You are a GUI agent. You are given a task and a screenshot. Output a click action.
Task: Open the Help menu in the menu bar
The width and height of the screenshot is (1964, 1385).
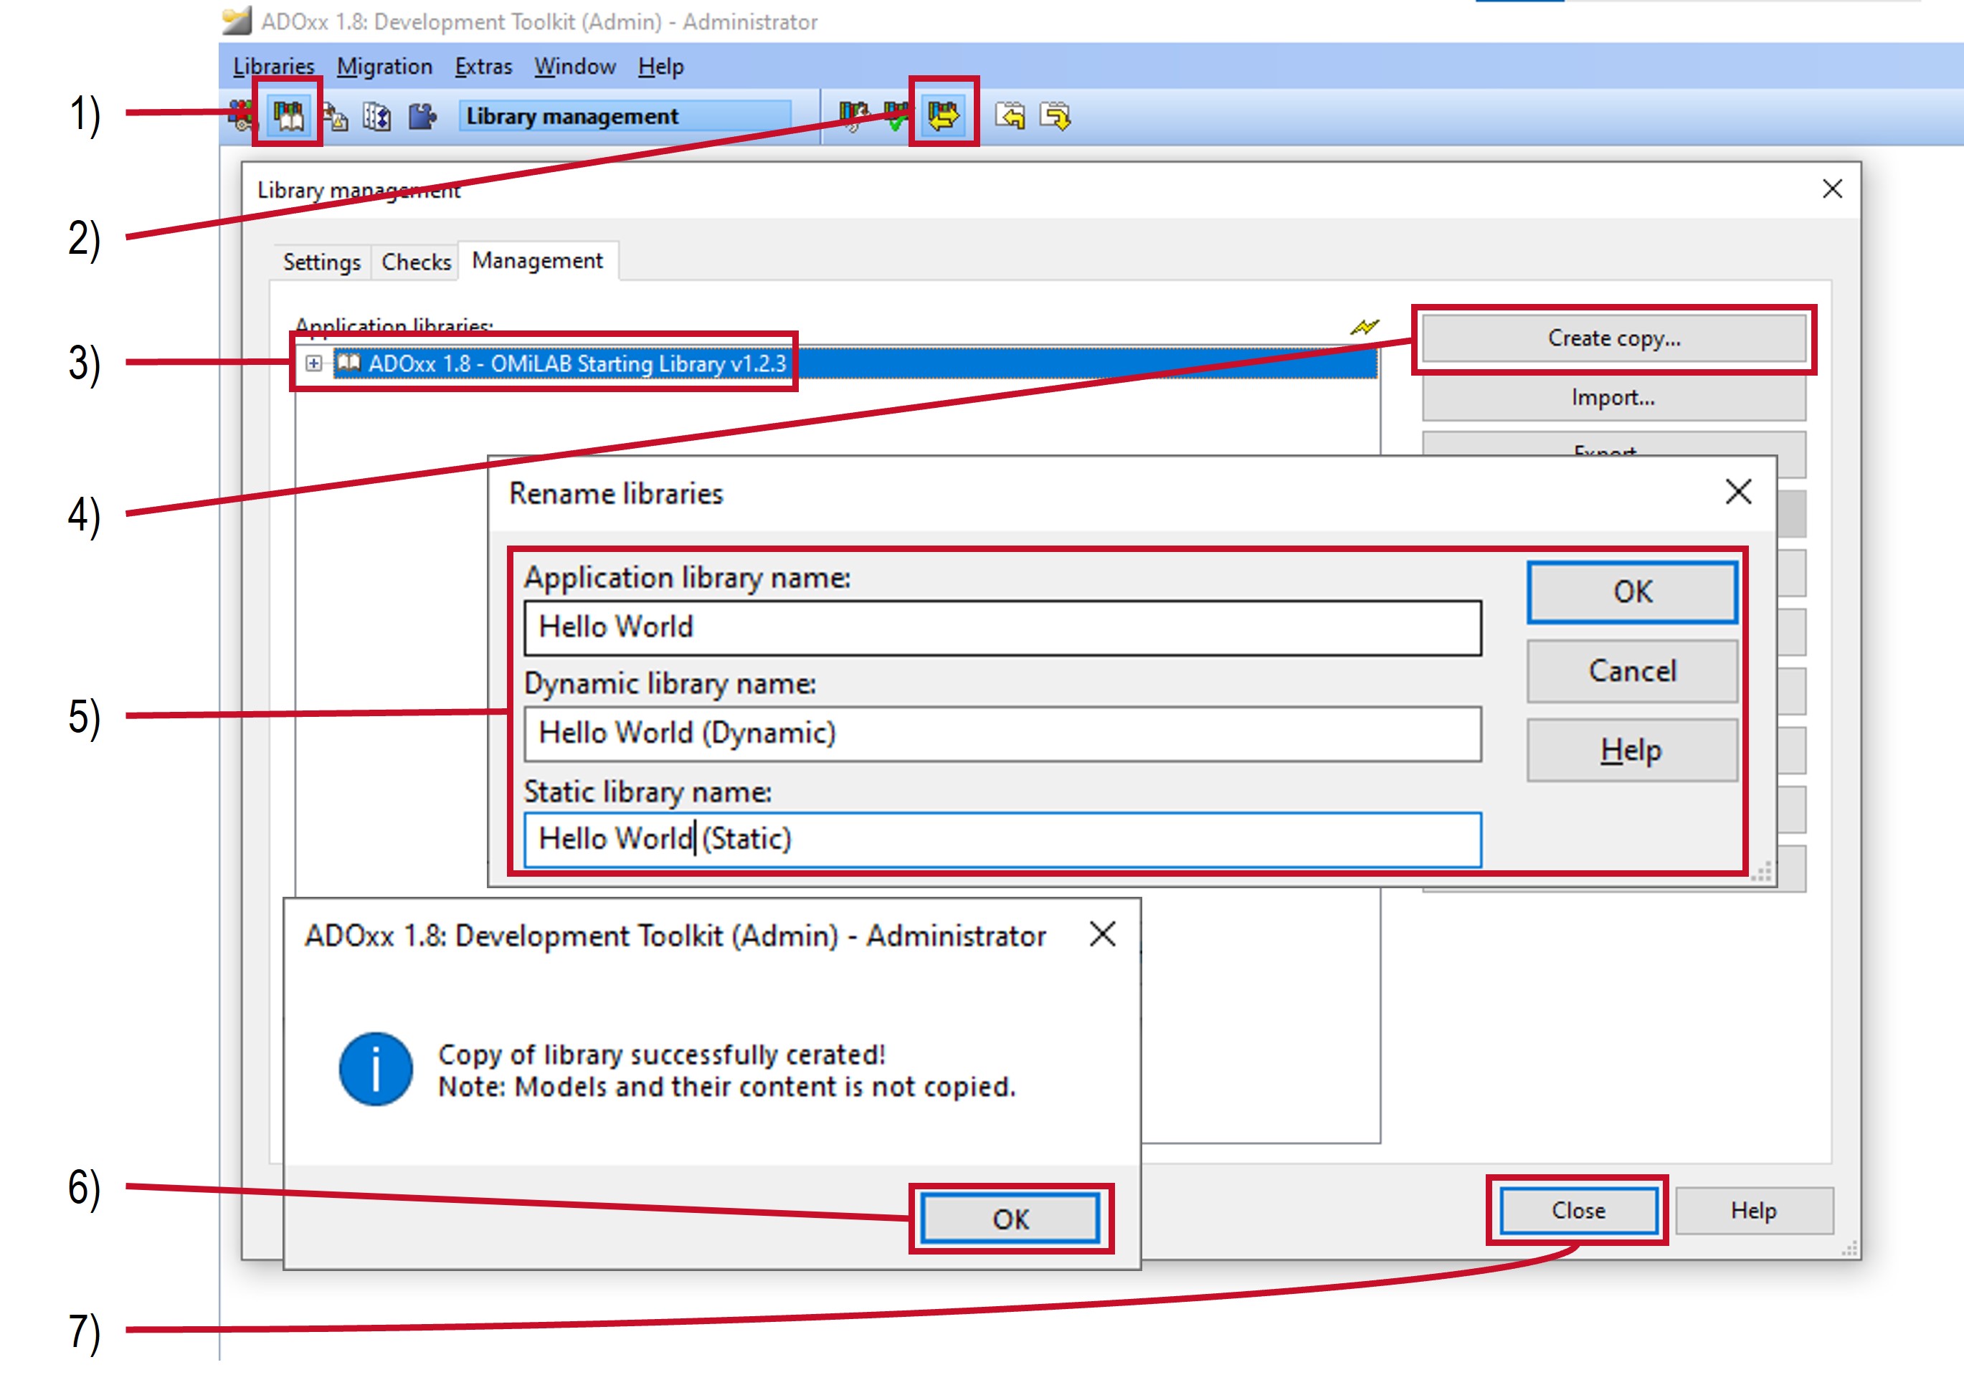pyautogui.click(x=660, y=66)
